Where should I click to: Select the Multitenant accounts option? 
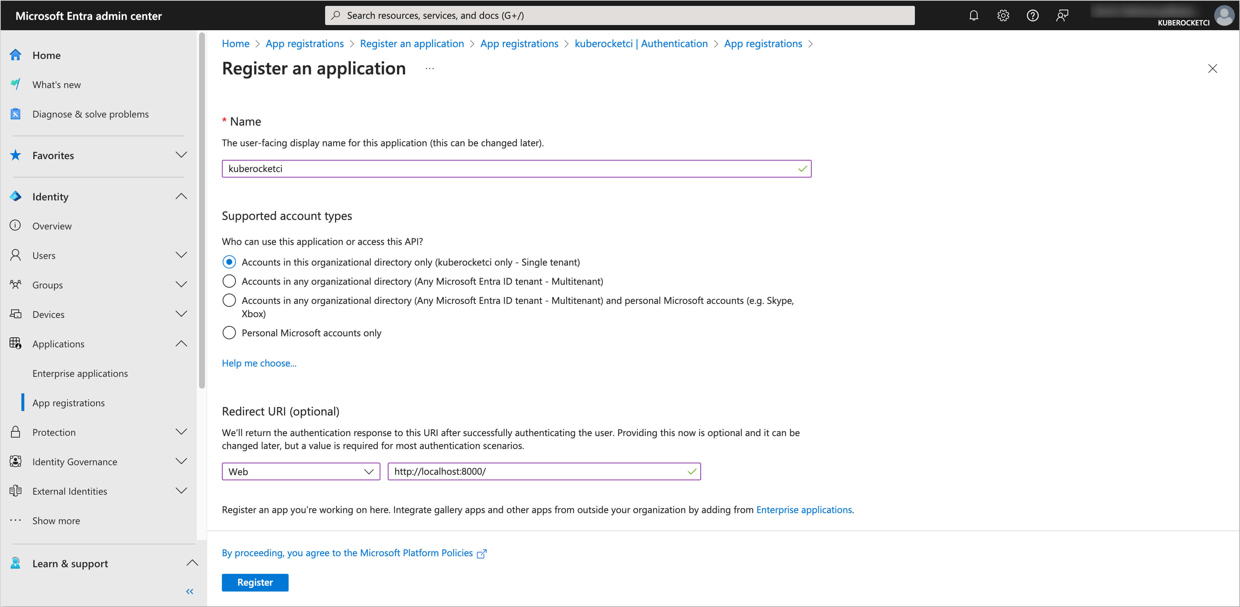click(x=229, y=281)
